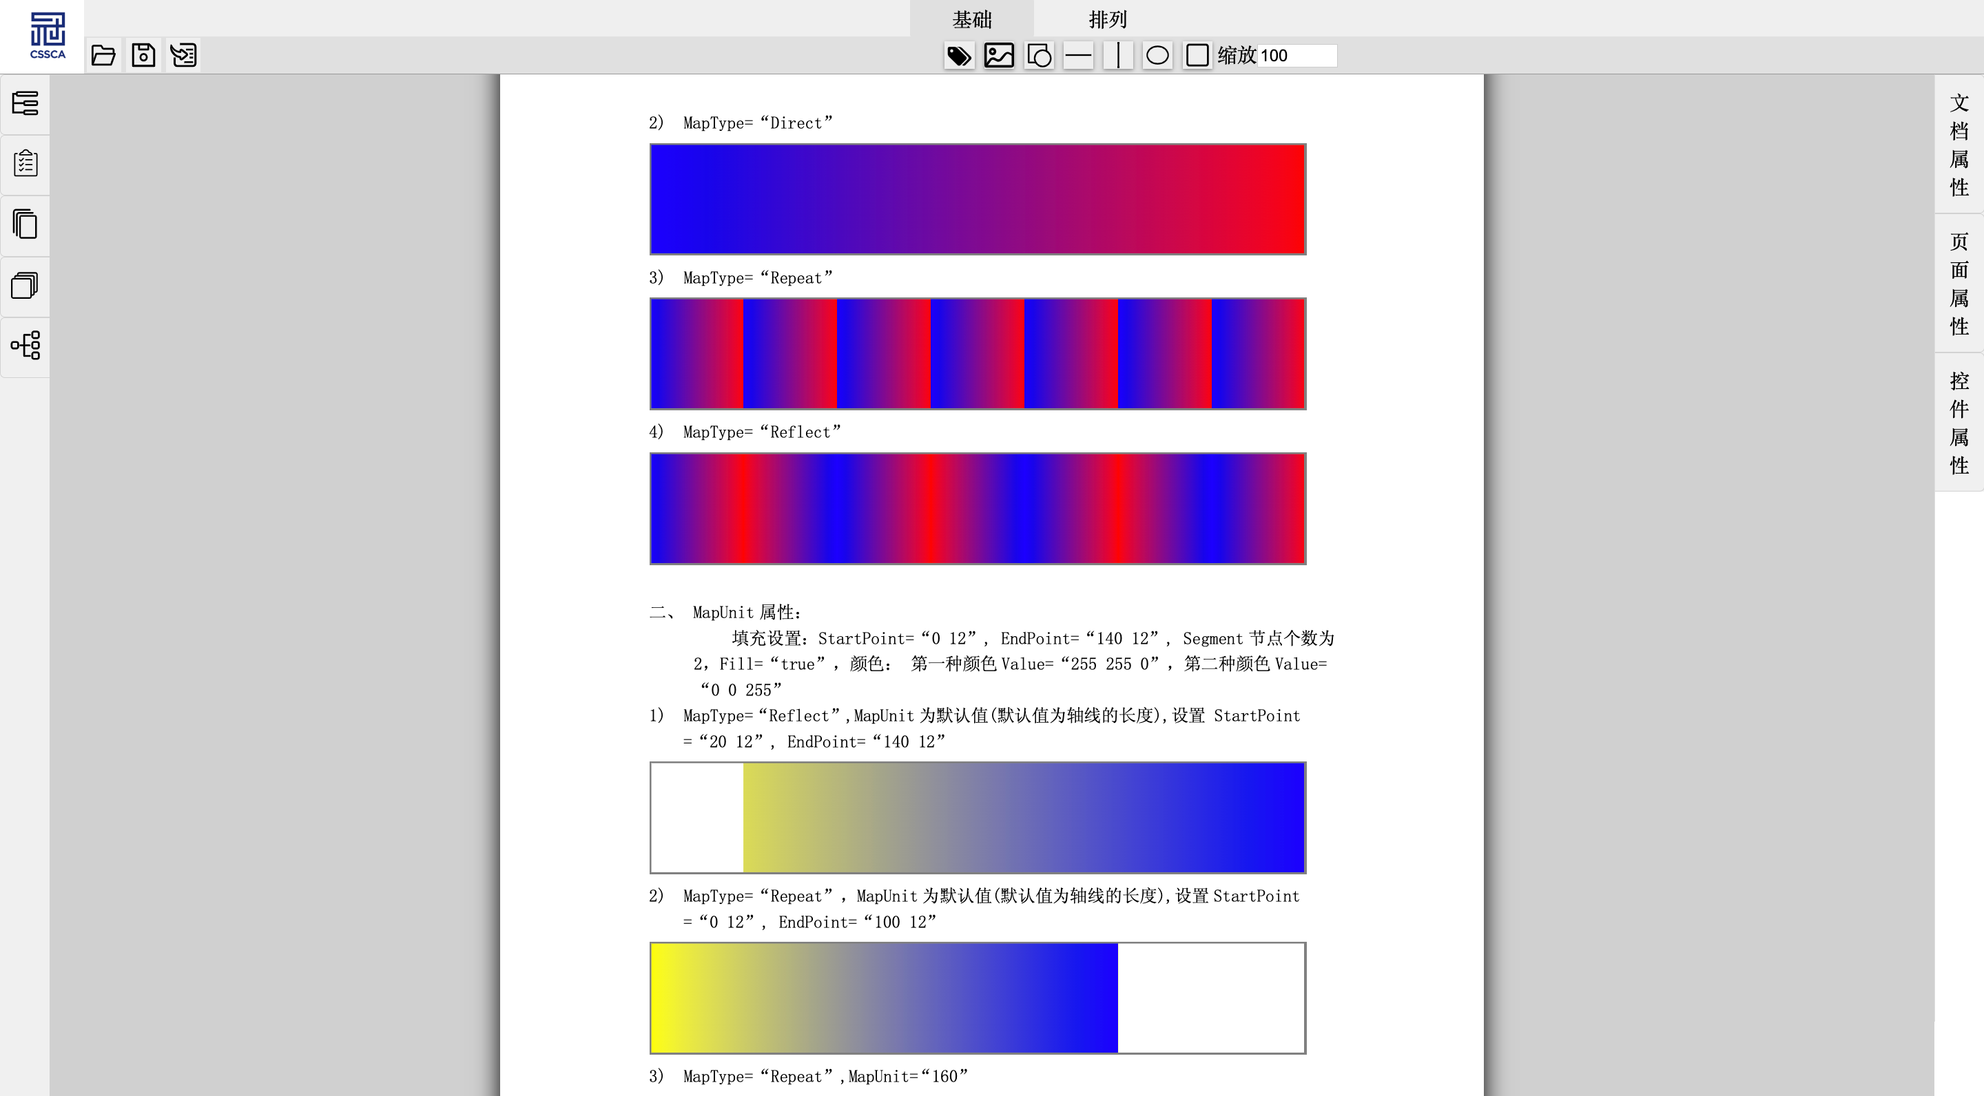
Task: Select the ellipse drawing tool
Action: (x=1157, y=55)
